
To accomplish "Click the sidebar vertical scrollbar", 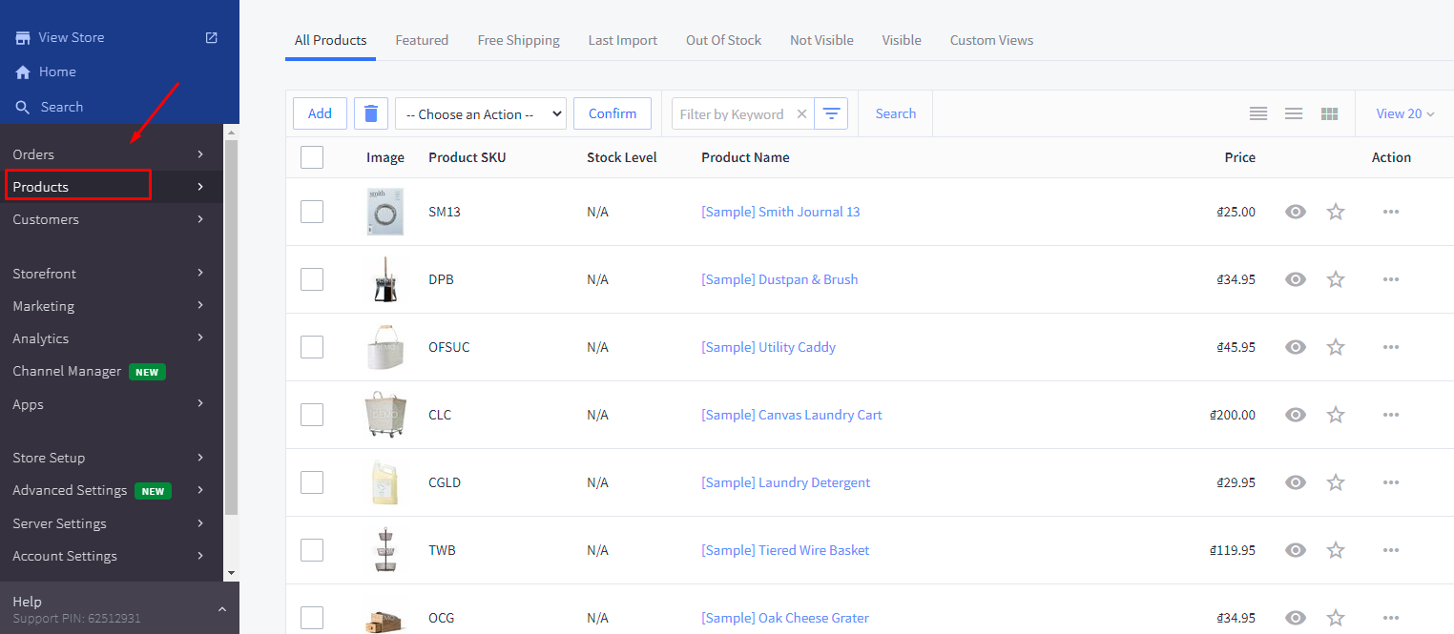I will [230, 324].
